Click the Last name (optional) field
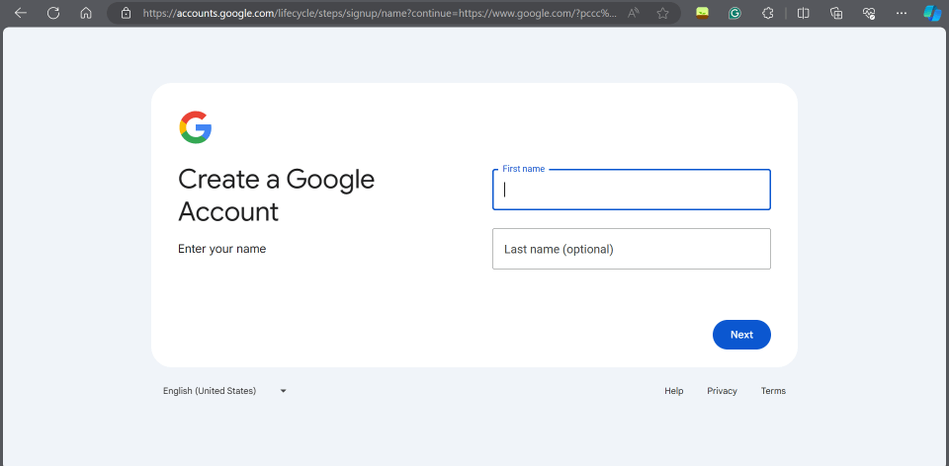Viewport: 949px width, 466px height. click(632, 249)
